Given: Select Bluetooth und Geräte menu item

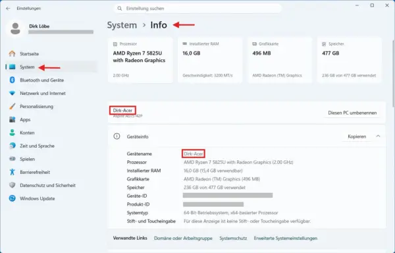Looking at the screenshot, I should [x=51, y=80].
